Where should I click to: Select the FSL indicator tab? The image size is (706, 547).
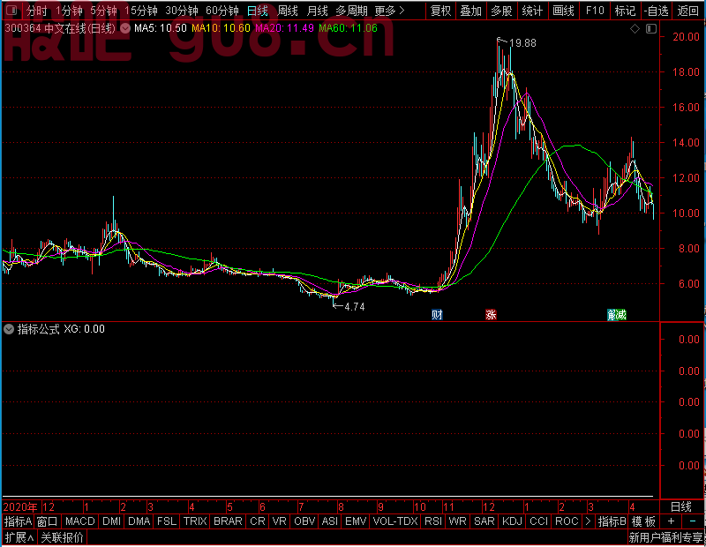(x=167, y=521)
